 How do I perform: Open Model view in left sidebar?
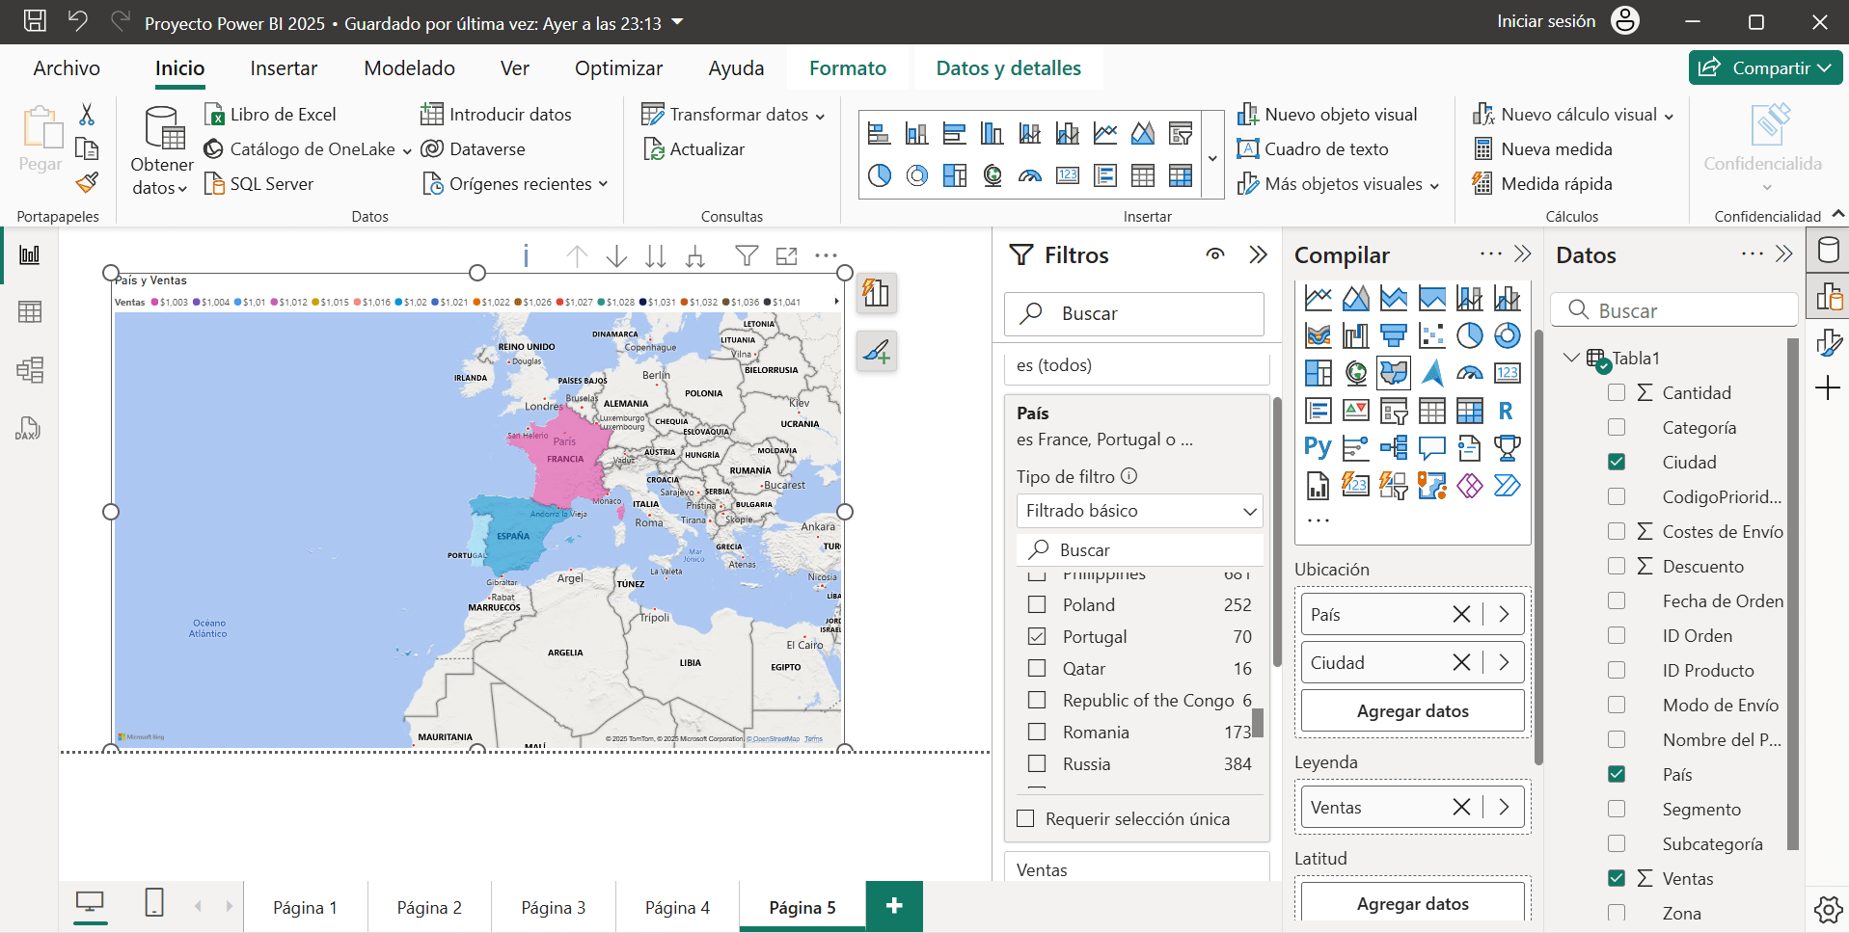click(x=30, y=370)
